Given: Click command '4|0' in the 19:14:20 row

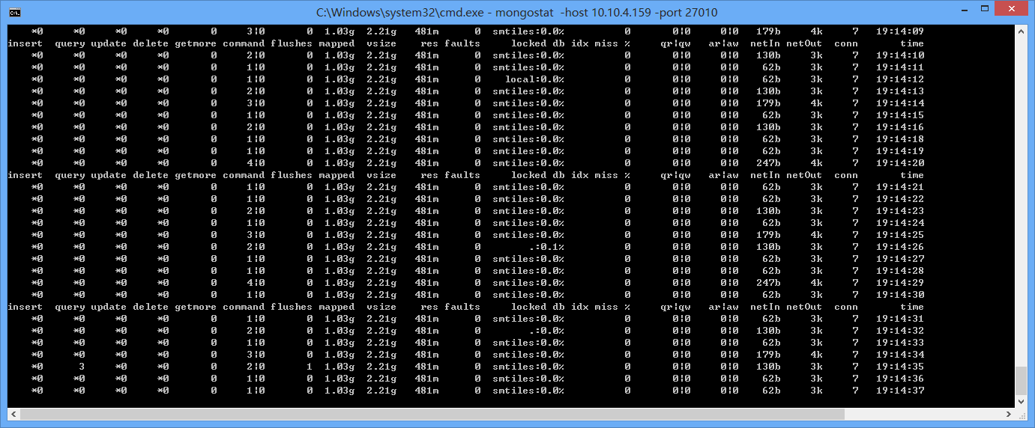Looking at the screenshot, I should pyautogui.click(x=256, y=163).
